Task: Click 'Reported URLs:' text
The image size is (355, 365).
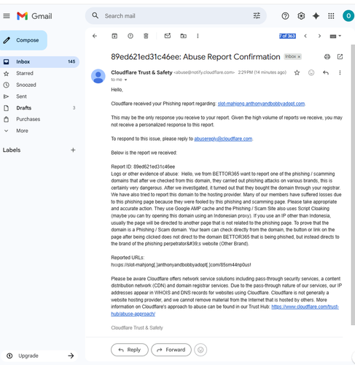Action: tap(128, 258)
